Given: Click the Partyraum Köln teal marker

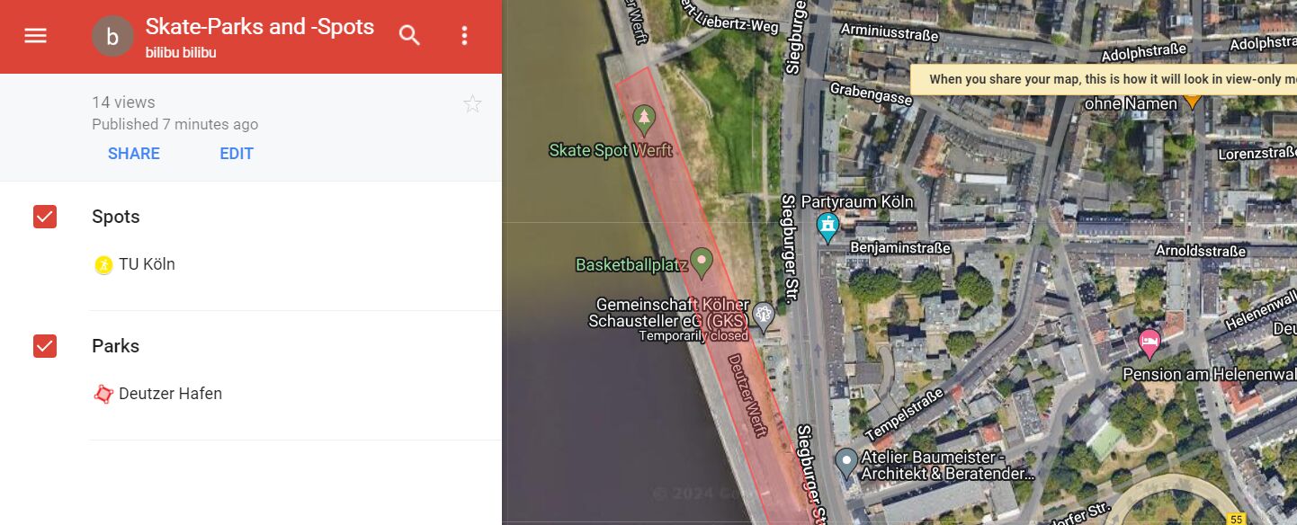Looking at the screenshot, I should (x=827, y=227).
